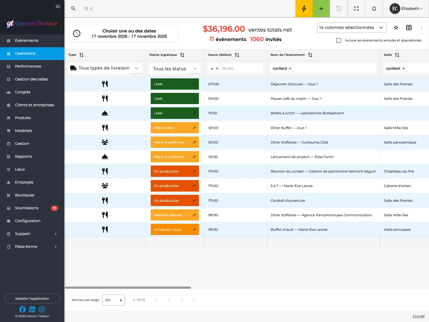The image size is (429, 322).
Task: Toggle fullscreen mode icon
Action: click(x=356, y=9)
